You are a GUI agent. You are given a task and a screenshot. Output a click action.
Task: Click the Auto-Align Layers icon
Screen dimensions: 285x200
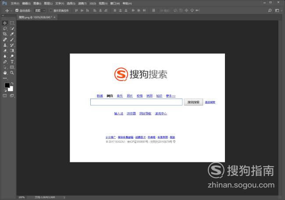click(x=153, y=11)
